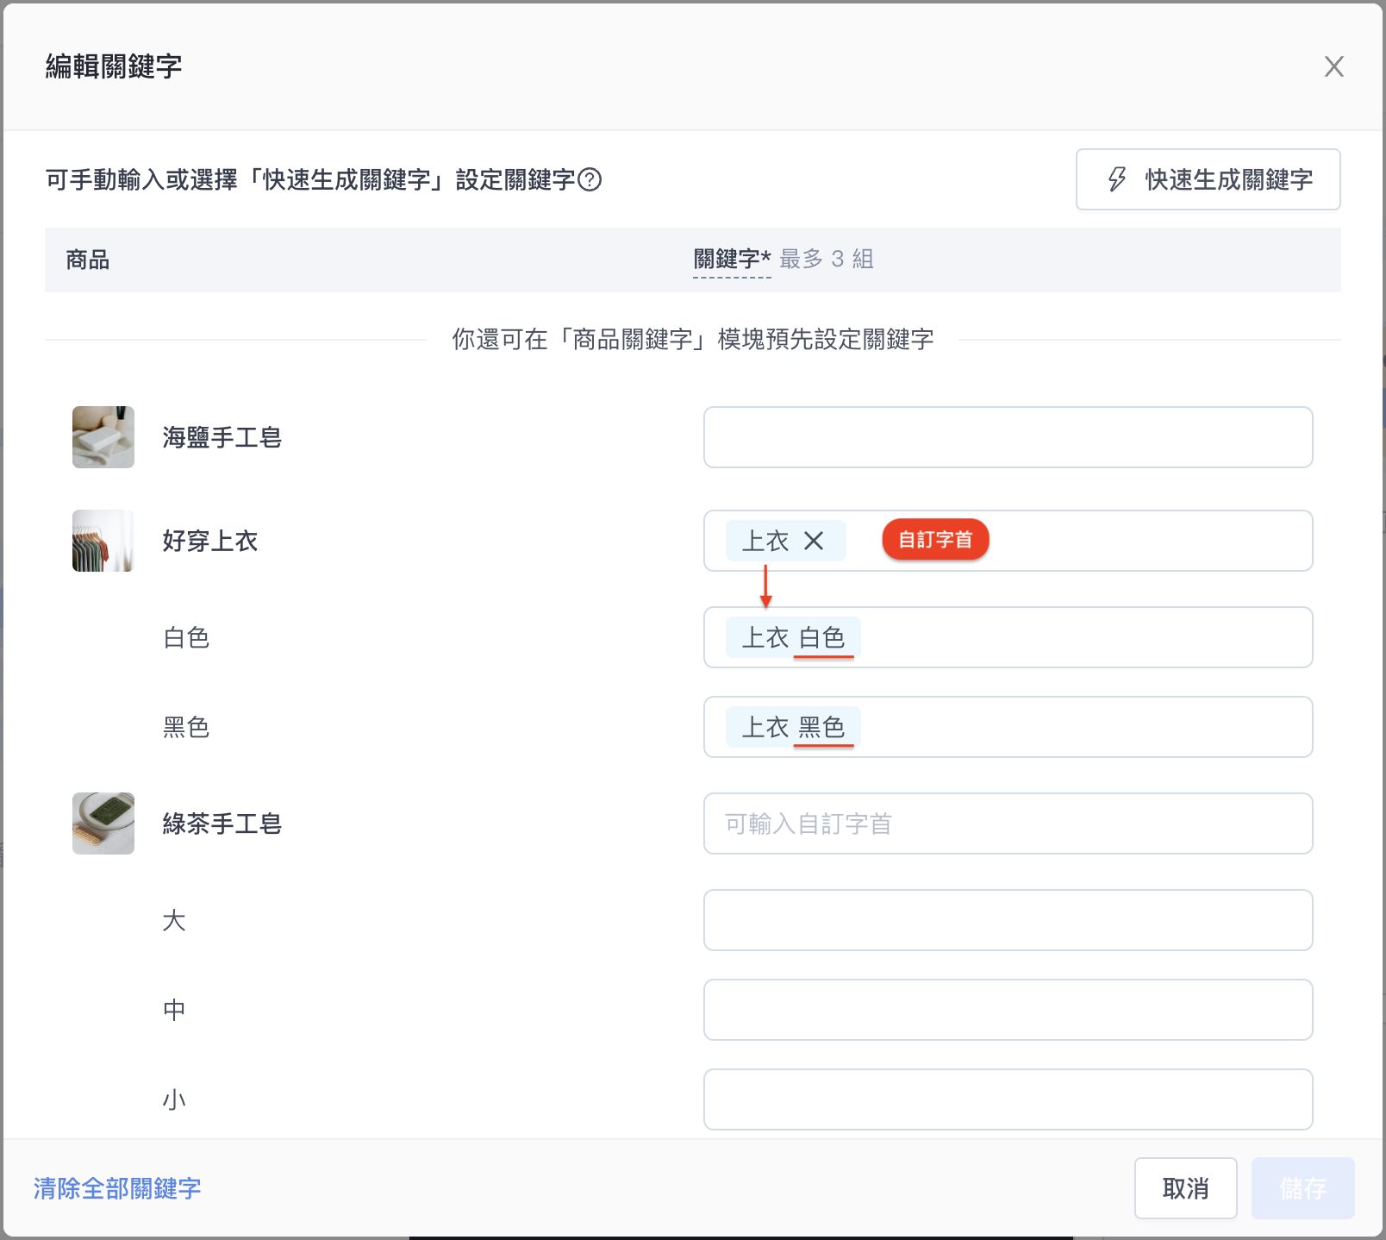Click the 海鹽手工皂 product thumbnail
The height and width of the screenshot is (1240, 1386).
[x=103, y=437]
